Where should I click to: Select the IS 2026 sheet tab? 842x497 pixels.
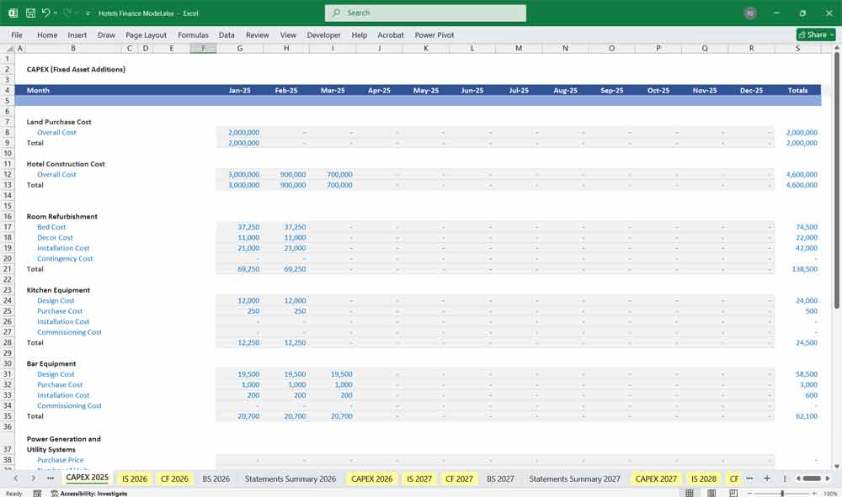pos(133,478)
